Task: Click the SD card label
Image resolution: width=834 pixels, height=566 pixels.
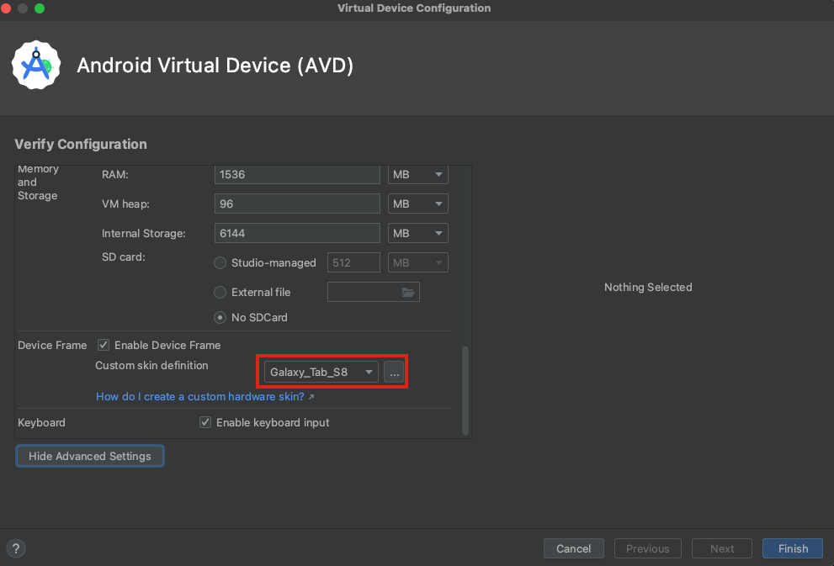Action: [124, 257]
